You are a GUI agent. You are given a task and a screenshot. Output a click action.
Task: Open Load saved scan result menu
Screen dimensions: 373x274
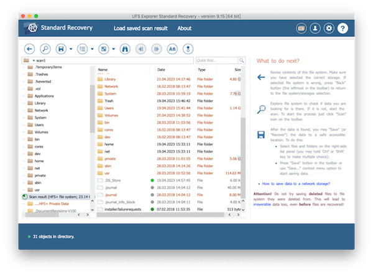click(x=140, y=29)
